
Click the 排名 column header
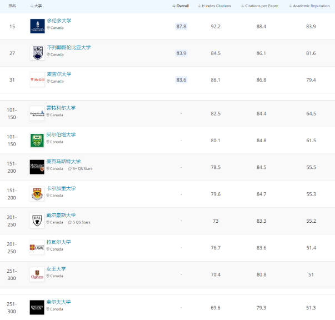(x=12, y=6)
